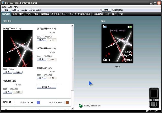162x113 pixels.
Task: Click 移除 for 狀態列
Action: pos(52,78)
